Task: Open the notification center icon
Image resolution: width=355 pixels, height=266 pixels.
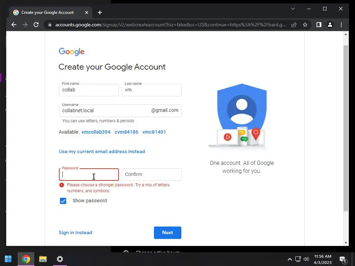Action: click(343, 260)
